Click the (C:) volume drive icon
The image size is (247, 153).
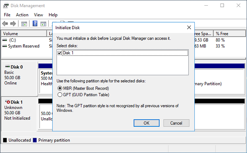pyautogui.click(x=5, y=40)
